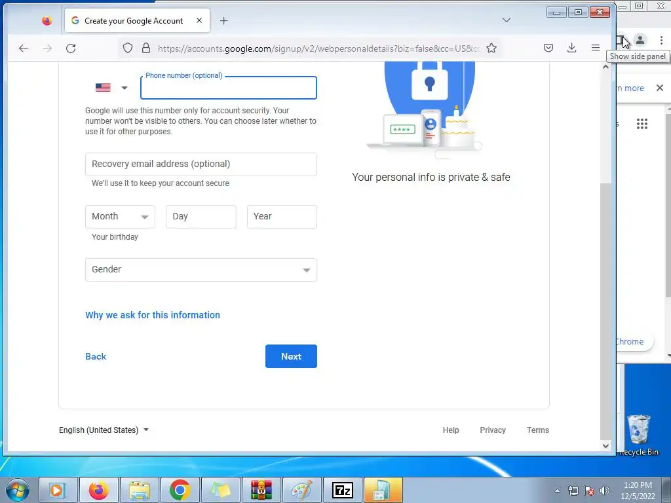The width and height of the screenshot is (671, 503).
Task: Click Learn more link in Chrome window
Action: [630, 88]
